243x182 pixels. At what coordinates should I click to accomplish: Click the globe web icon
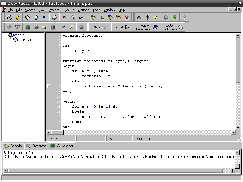[x=81, y=27]
